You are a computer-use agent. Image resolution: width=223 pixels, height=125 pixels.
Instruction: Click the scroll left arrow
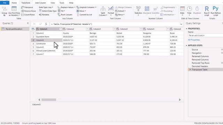pyautogui.click(x=39, y=100)
